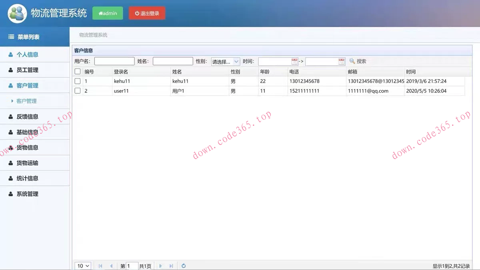Click the person icon next to 反馈信息
This screenshot has height=270, width=480.
click(x=11, y=117)
